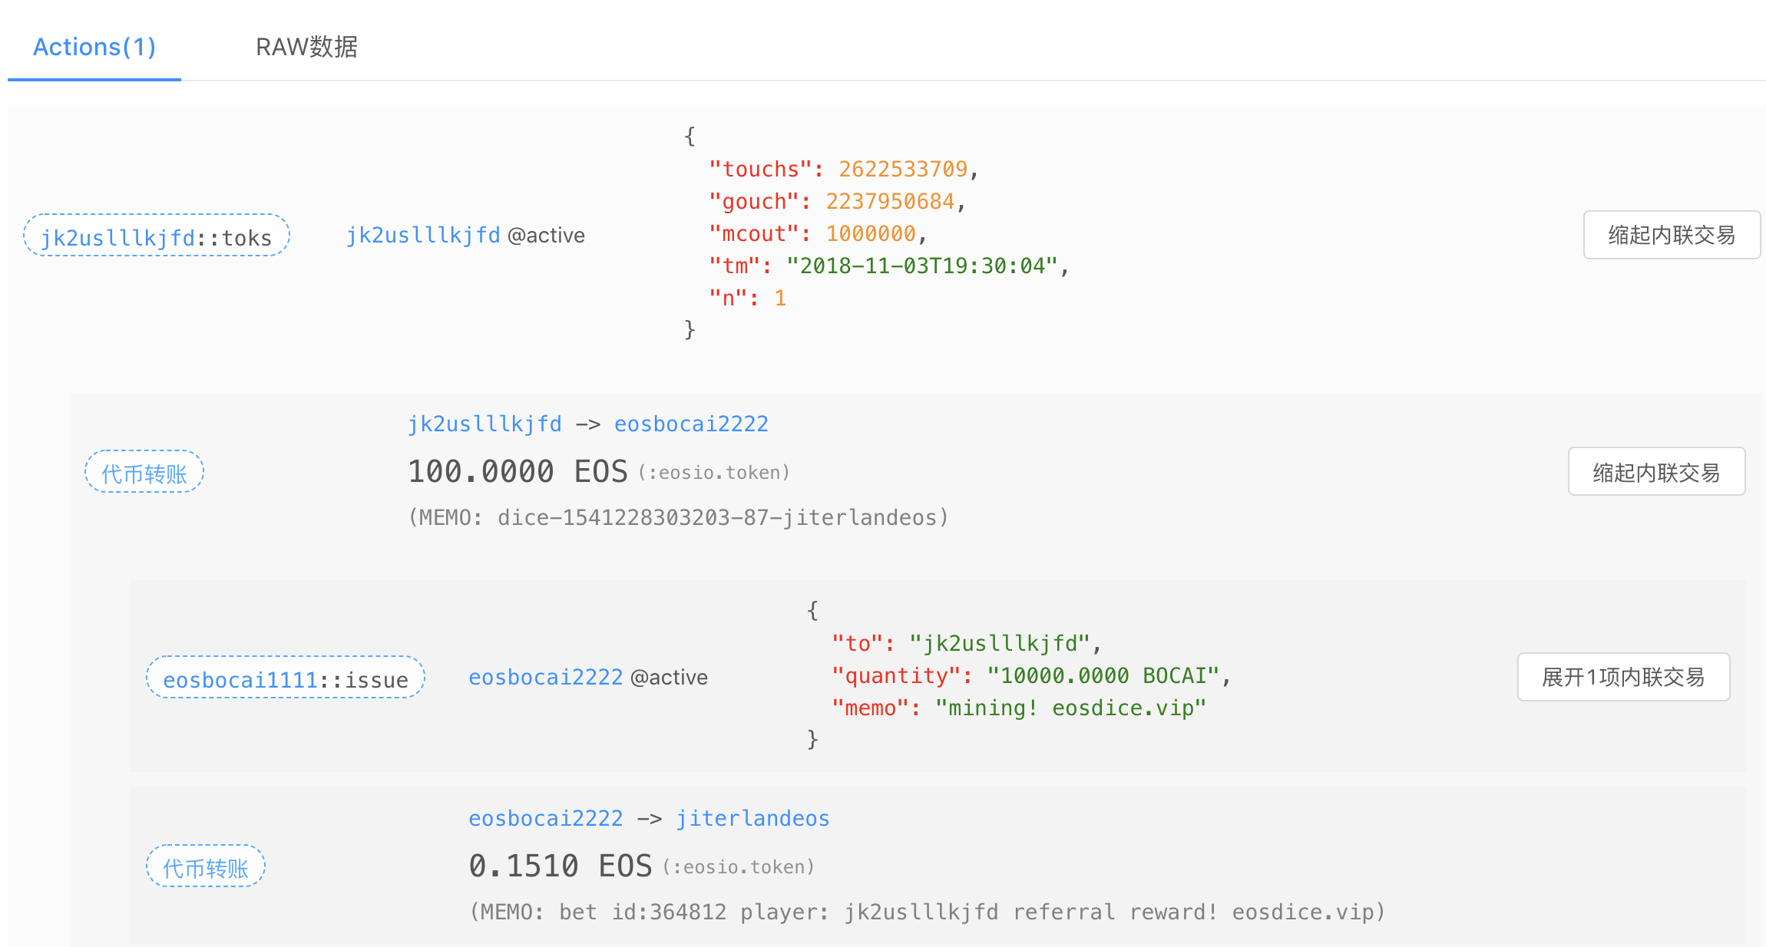1766x947 pixels.
Task: Open recipient eosbocai2222 in 100 EOS transfer
Action: click(691, 424)
